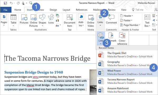
Task: Select the Geography recent document
Action: [127, 64]
